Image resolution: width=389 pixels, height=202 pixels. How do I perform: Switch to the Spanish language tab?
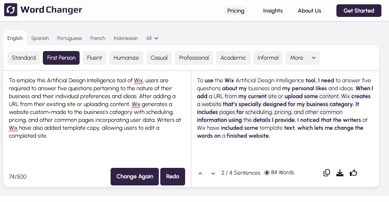point(40,38)
